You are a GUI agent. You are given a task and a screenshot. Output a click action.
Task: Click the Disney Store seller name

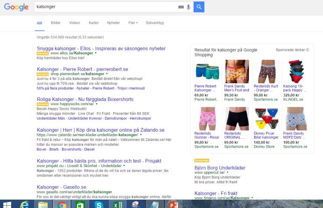(x=264, y=147)
